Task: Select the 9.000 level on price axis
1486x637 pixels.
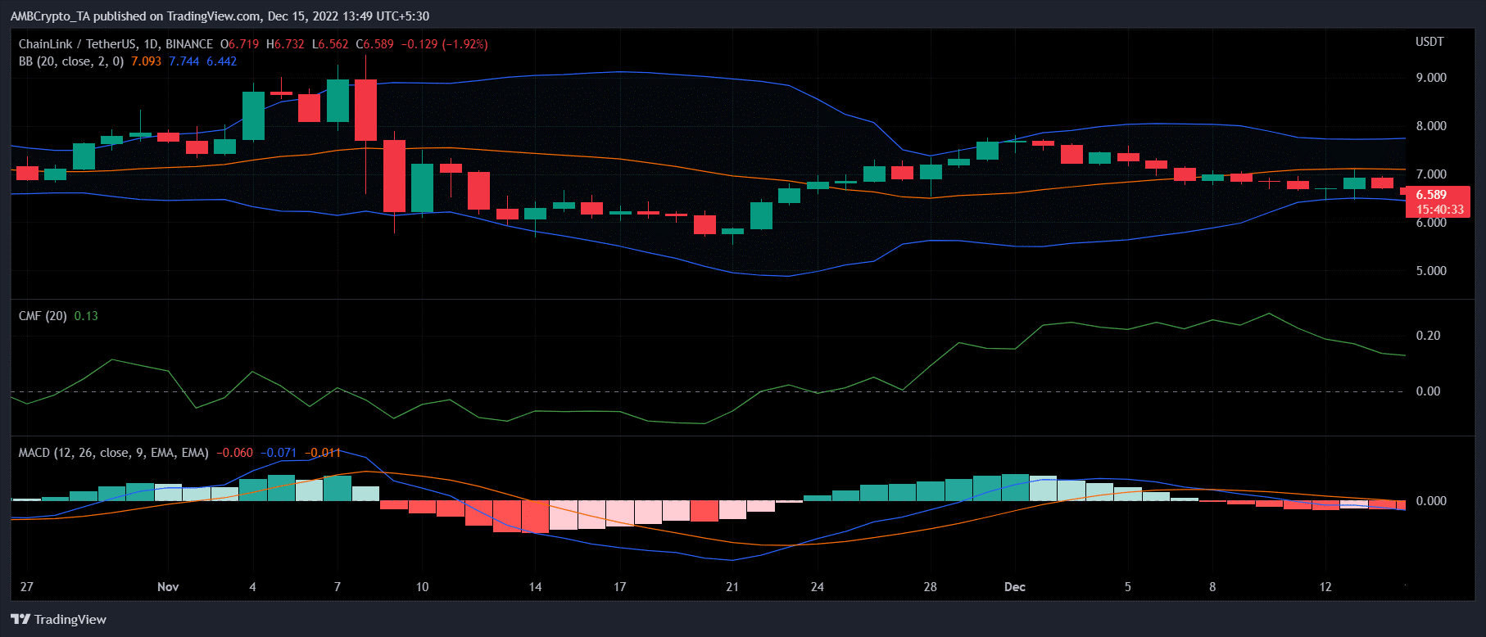Action: [x=1430, y=78]
